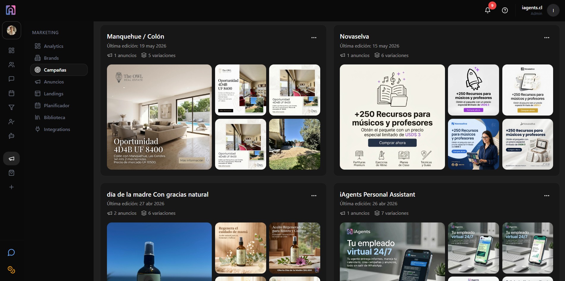Click '2 anuncios' under día de la madre
Screen dimensions: 565x281
[x=122, y=213]
